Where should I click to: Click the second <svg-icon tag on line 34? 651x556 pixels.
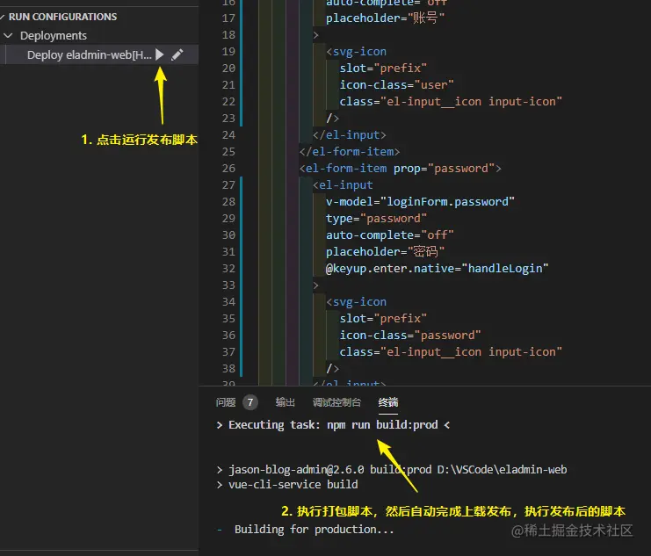356,302
